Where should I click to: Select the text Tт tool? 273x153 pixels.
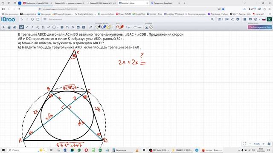tap(67, 27)
